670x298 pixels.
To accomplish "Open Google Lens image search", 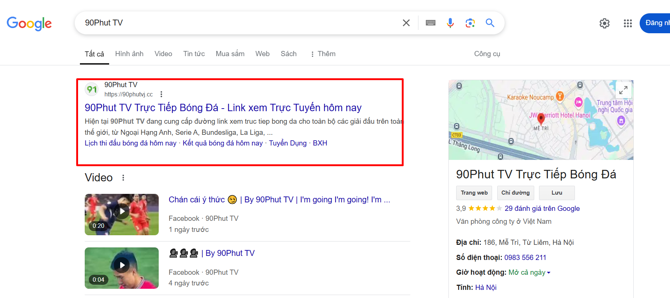I will [470, 23].
